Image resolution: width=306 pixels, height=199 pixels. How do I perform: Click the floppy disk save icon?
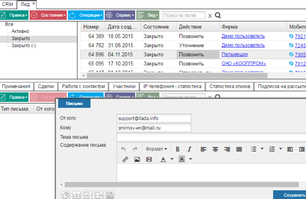point(110,195)
